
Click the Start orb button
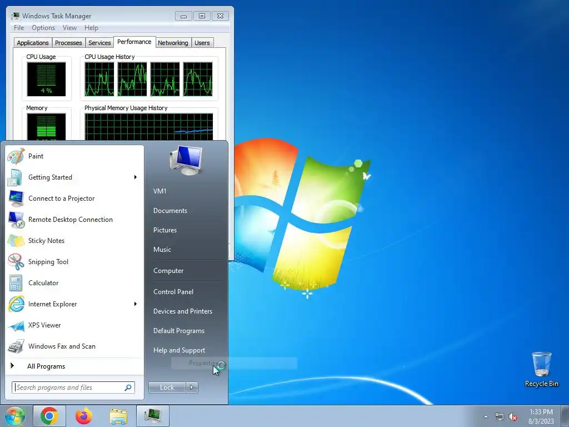14,416
